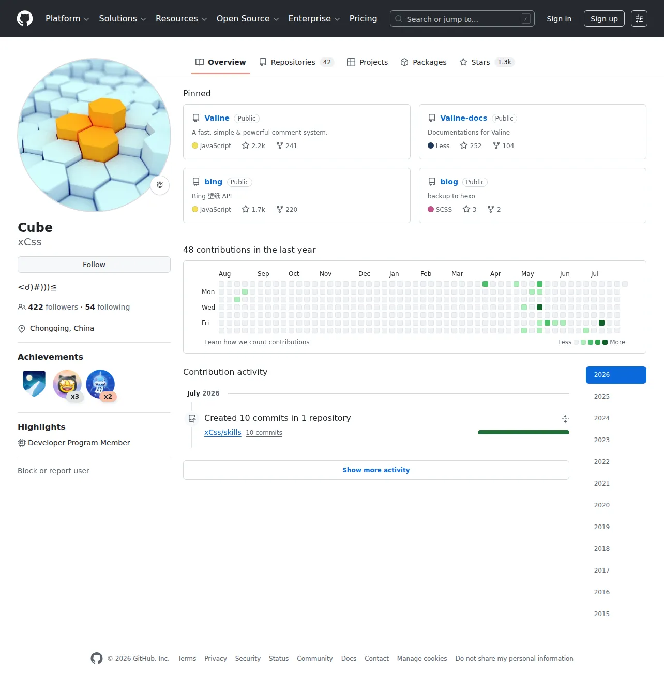The image size is (664, 686).
Task: Open the xCss/skills repository link
Action: [223, 432]
